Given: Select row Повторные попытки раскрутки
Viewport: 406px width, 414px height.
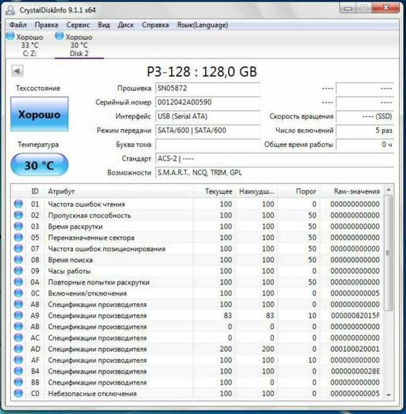Looking at the screenshot, I should [x=197, y=282].
